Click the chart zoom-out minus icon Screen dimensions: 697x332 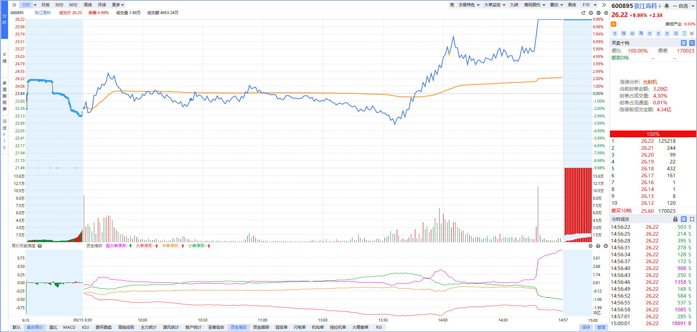click(598, 13)
